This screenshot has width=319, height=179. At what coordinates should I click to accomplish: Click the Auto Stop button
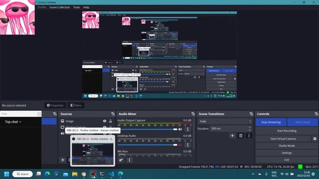tap(303, 122)
